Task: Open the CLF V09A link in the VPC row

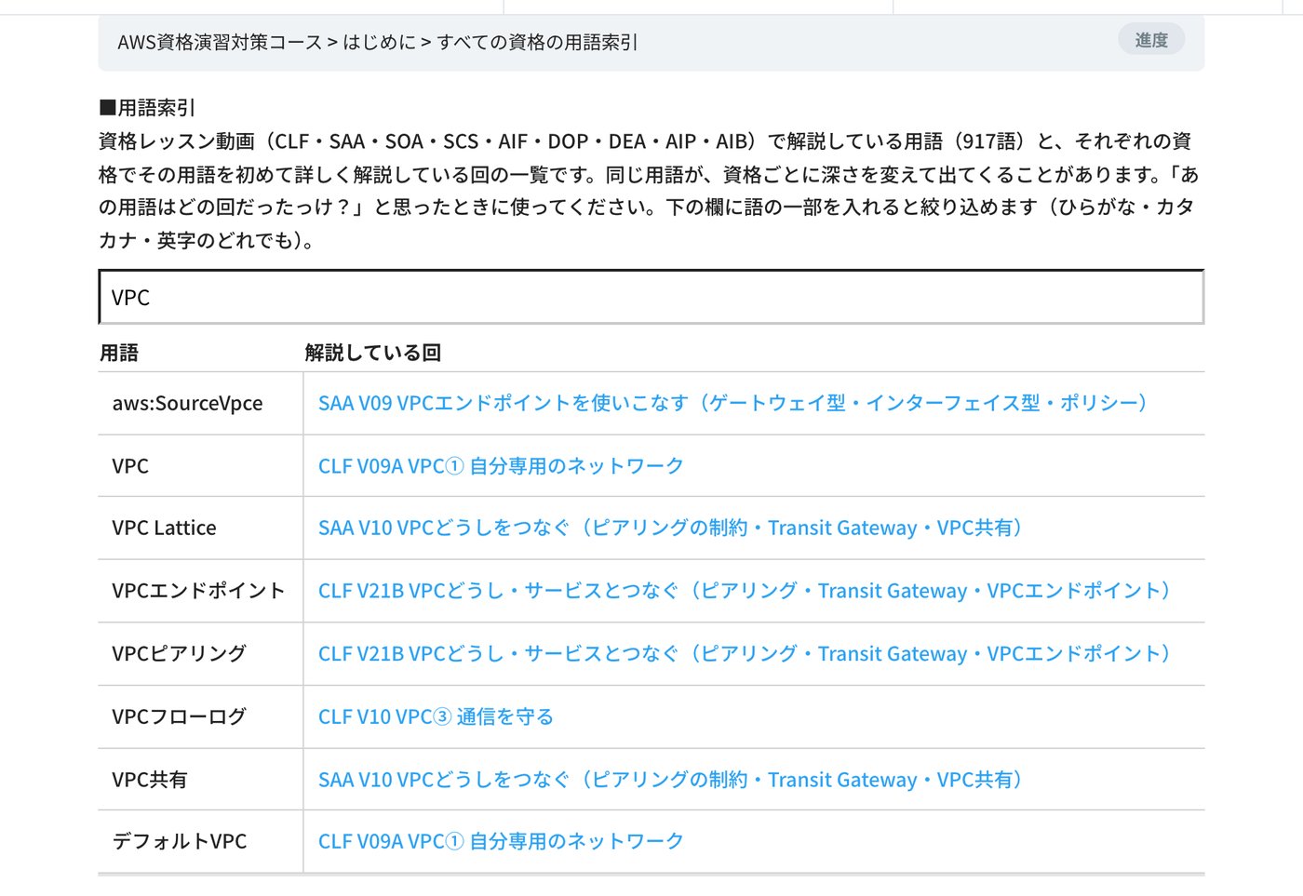Action: pos(501,465)
